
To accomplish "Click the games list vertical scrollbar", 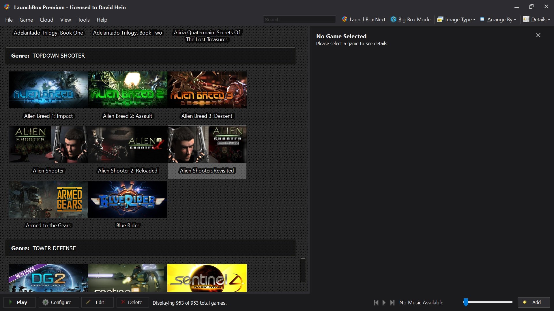I will 303,270.
